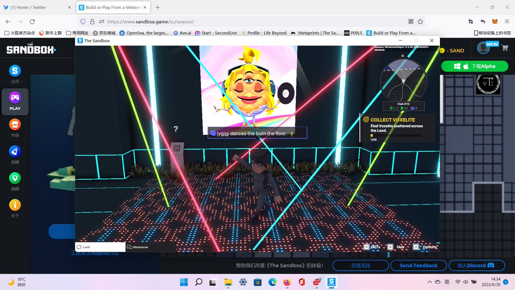
Task: Click the Club XYZ location label
Action: (x=403, y=104)
